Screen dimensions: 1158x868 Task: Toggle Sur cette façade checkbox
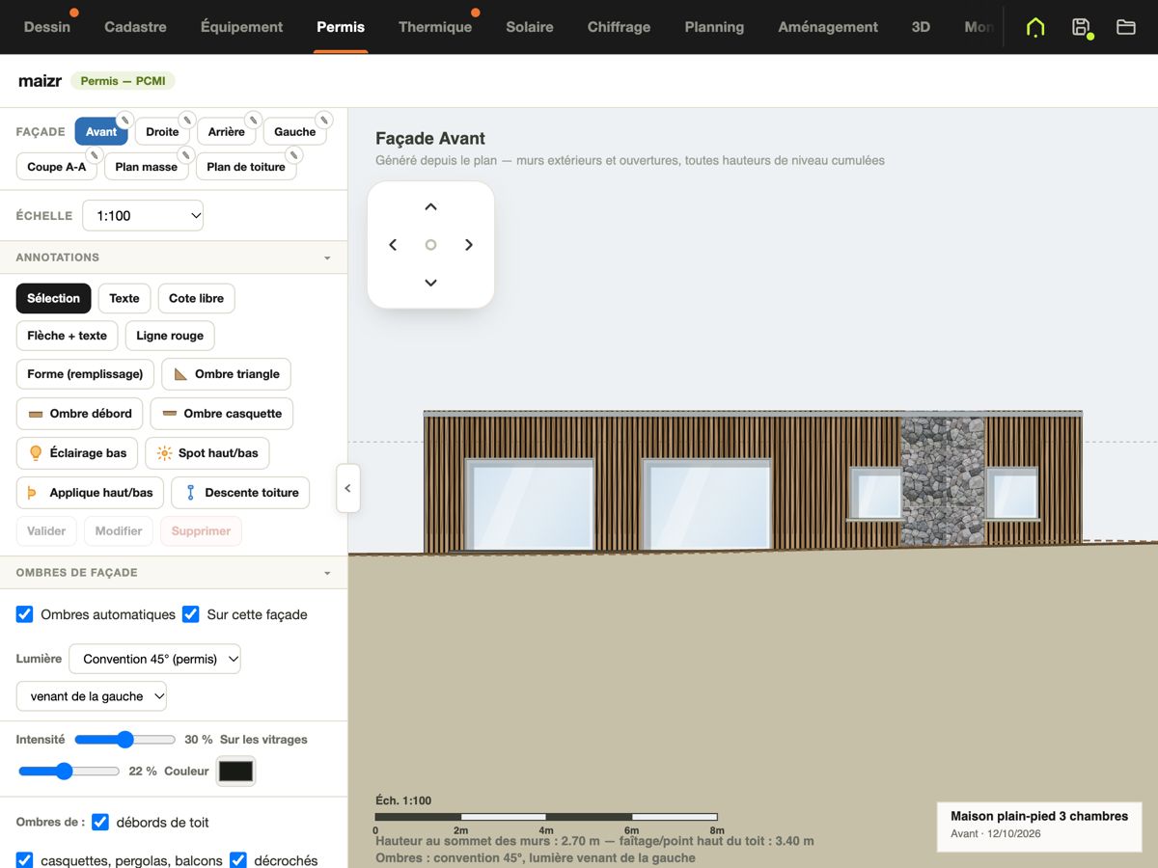[x=191, y=614]
